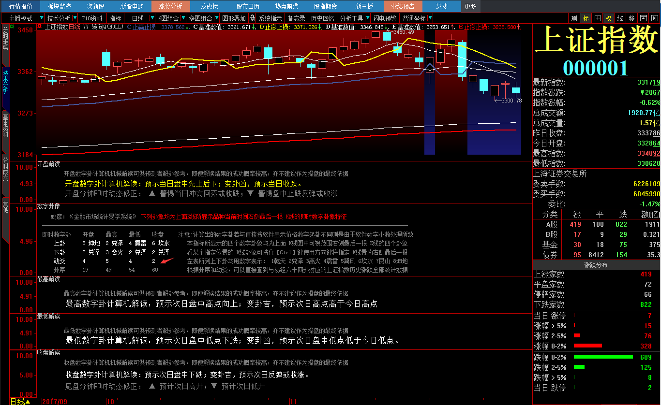661x405 pixels.
Task: Switch to the 板块监控 tab
Action: pyautogui.click(x=59, y=6)
